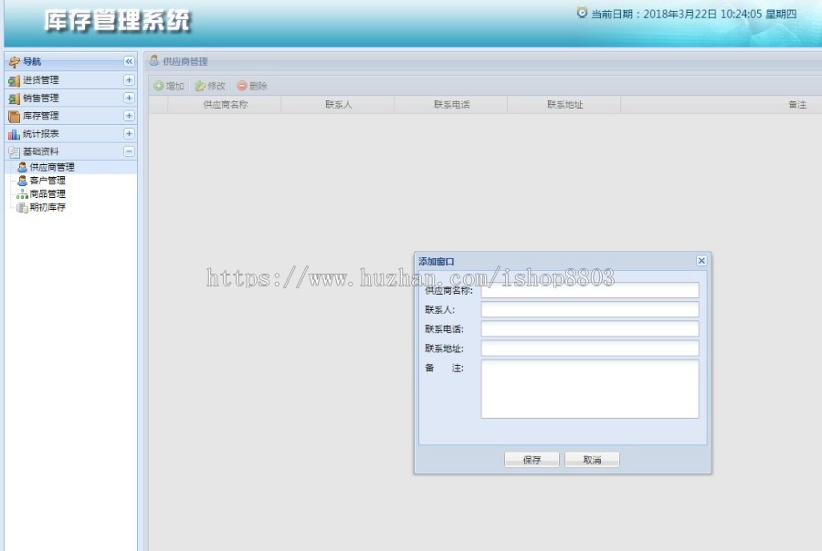Click the 保存 (Save) button
Viewport: 822px width, 551px height.
[x=532, y=459]
